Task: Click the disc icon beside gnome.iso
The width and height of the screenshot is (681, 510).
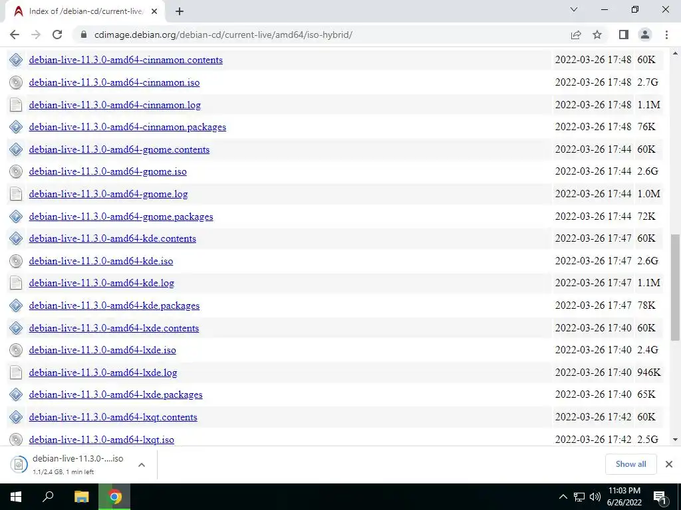Action: click(16, 172)
